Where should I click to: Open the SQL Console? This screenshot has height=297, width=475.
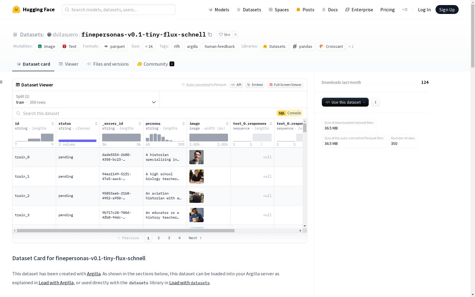[x=289, y=113]
